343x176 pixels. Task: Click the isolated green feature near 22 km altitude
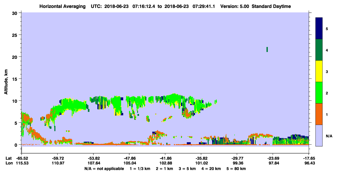267,49
